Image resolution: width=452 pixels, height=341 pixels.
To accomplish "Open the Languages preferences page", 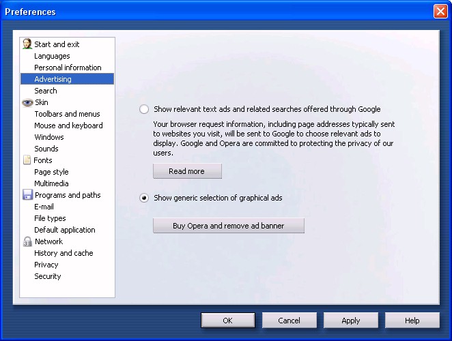I will pyautogui.click(x=52, y=56).
